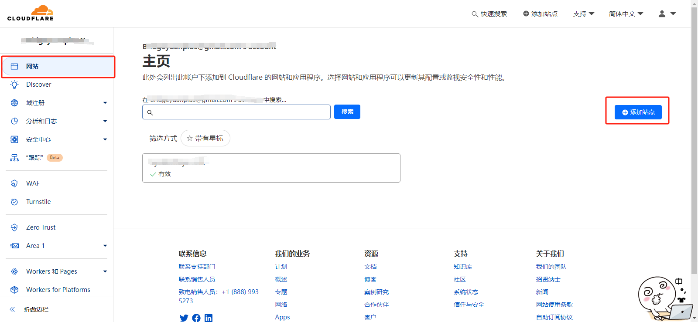Click the blue 搜索 button
This screenshot has width=698, height=322.
click(x=347, y=112)
